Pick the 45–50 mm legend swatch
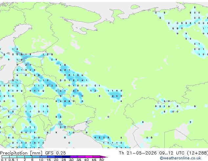 tap(96, 157)
